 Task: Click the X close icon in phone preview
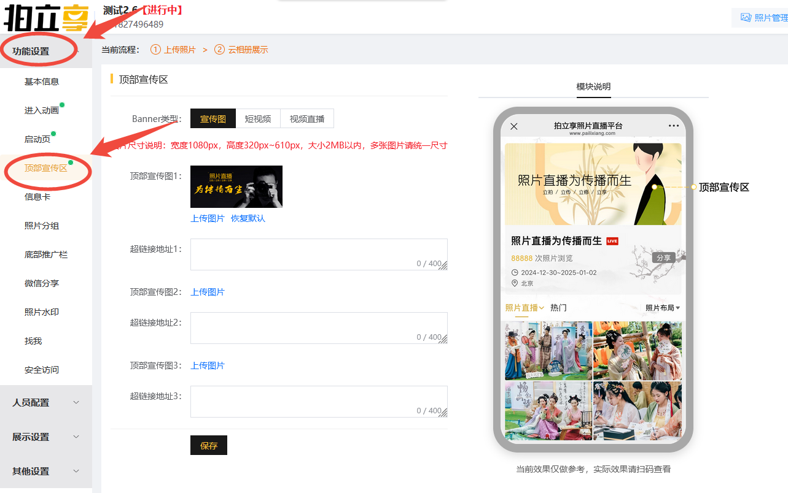(514, 126)
